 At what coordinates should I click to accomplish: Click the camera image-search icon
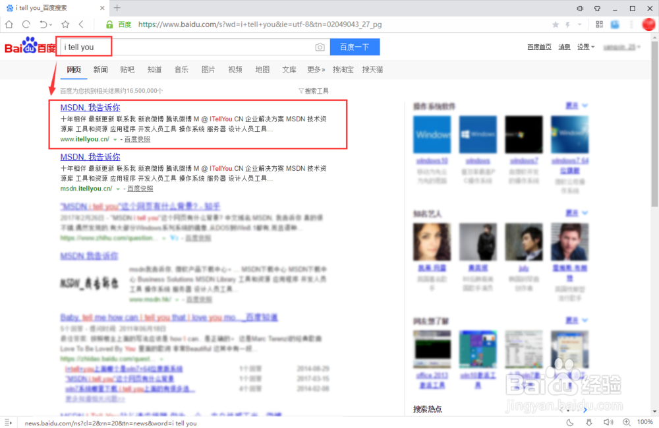320,47
